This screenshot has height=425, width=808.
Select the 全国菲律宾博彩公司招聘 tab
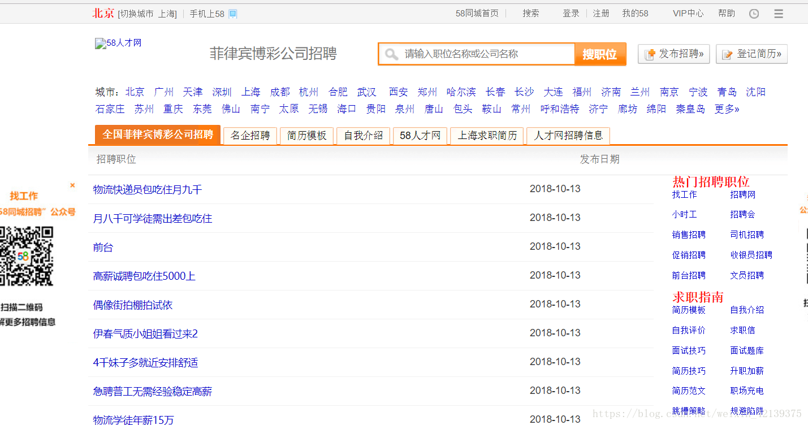pyautogui.click(x=158, y=135)
